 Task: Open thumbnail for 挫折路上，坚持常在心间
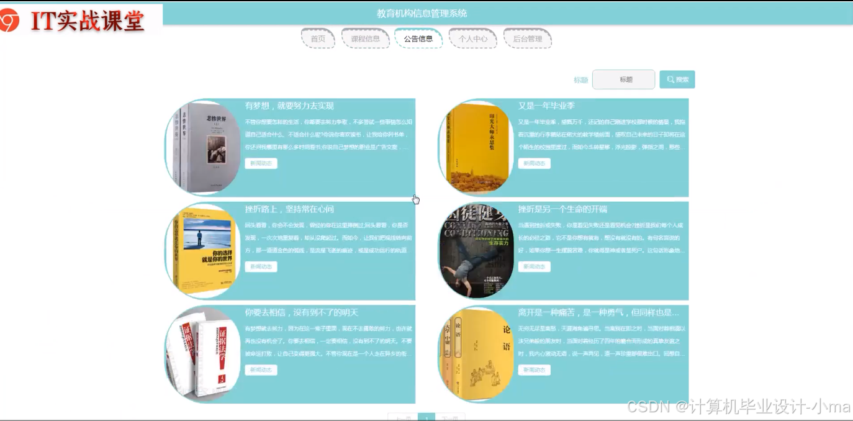click(204, 250)
